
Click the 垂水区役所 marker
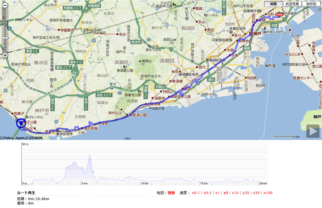click(58, 130)
